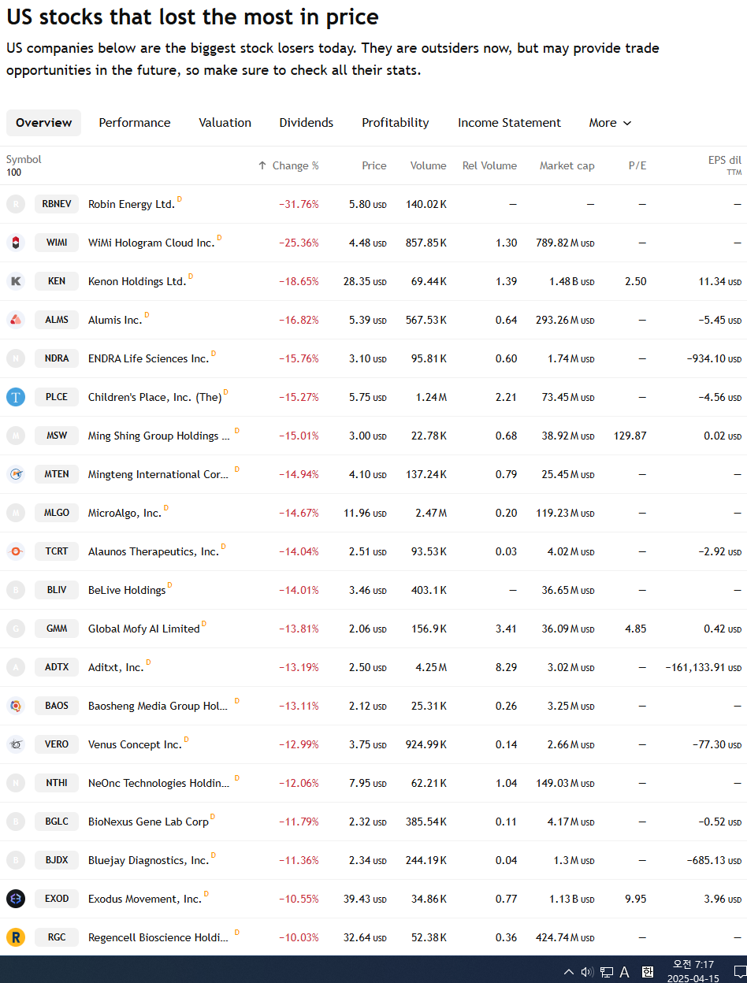Image resolution: width=747 pixels, height=983 pixels.
Task: Click the NeOnc Technologies NTHI logo icon
Action: point(16,783)
